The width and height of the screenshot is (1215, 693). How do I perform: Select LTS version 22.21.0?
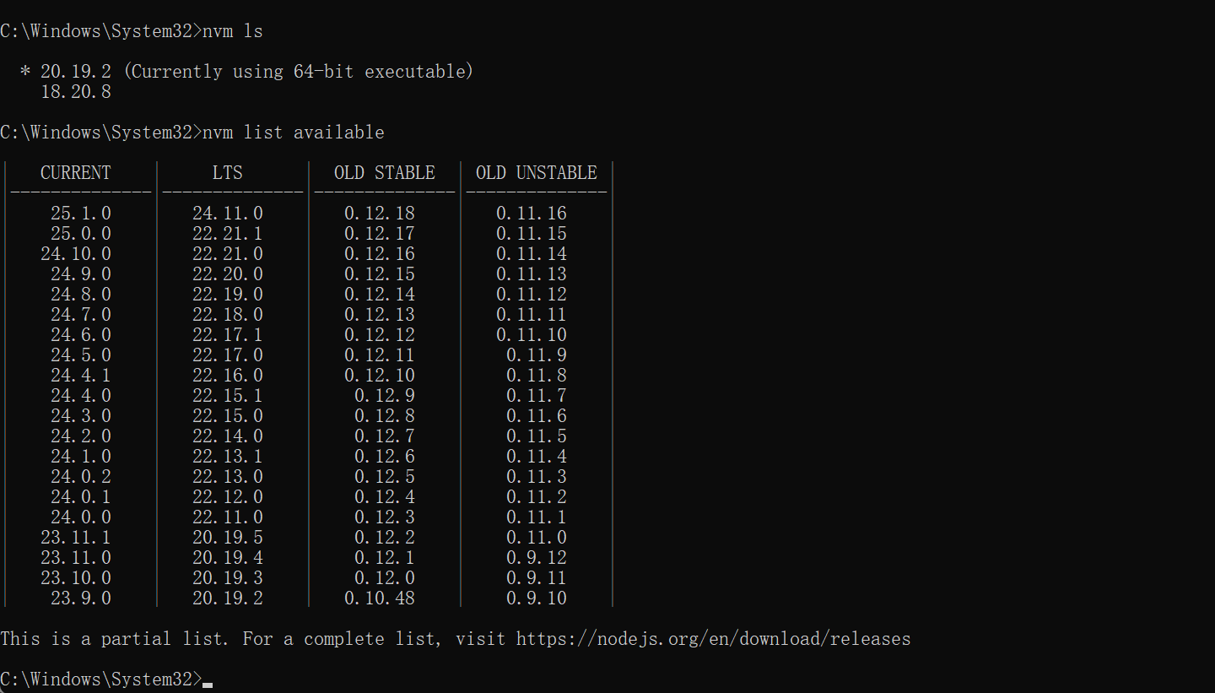[x=228, y=254]
